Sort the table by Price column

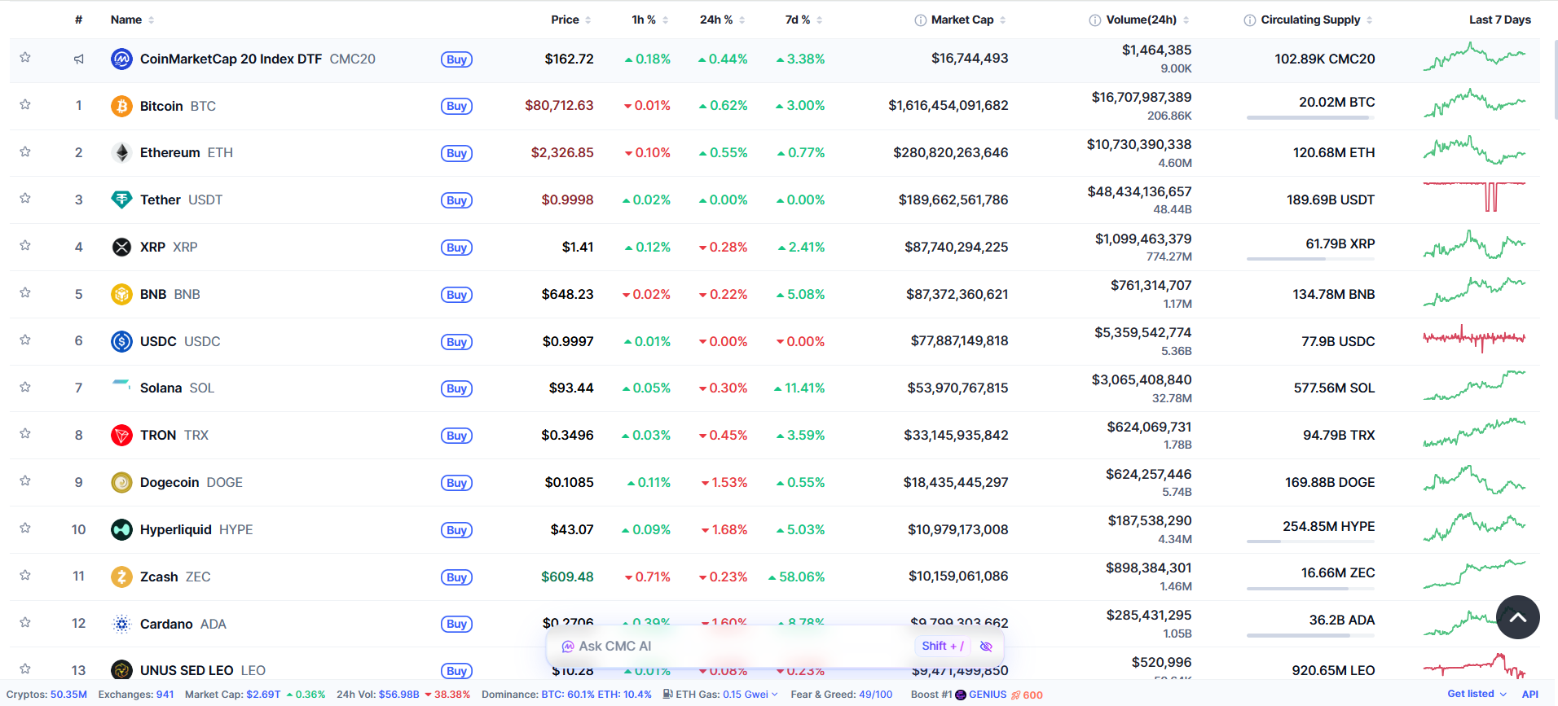[x=571, y=20]
